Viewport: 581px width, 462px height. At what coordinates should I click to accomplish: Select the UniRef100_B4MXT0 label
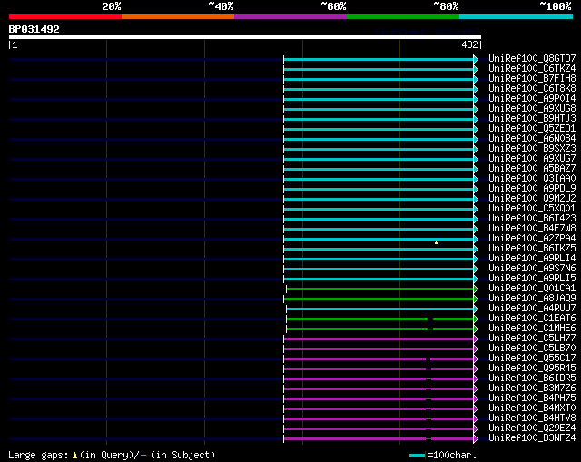pyautogui.click(x=532, y=408)
